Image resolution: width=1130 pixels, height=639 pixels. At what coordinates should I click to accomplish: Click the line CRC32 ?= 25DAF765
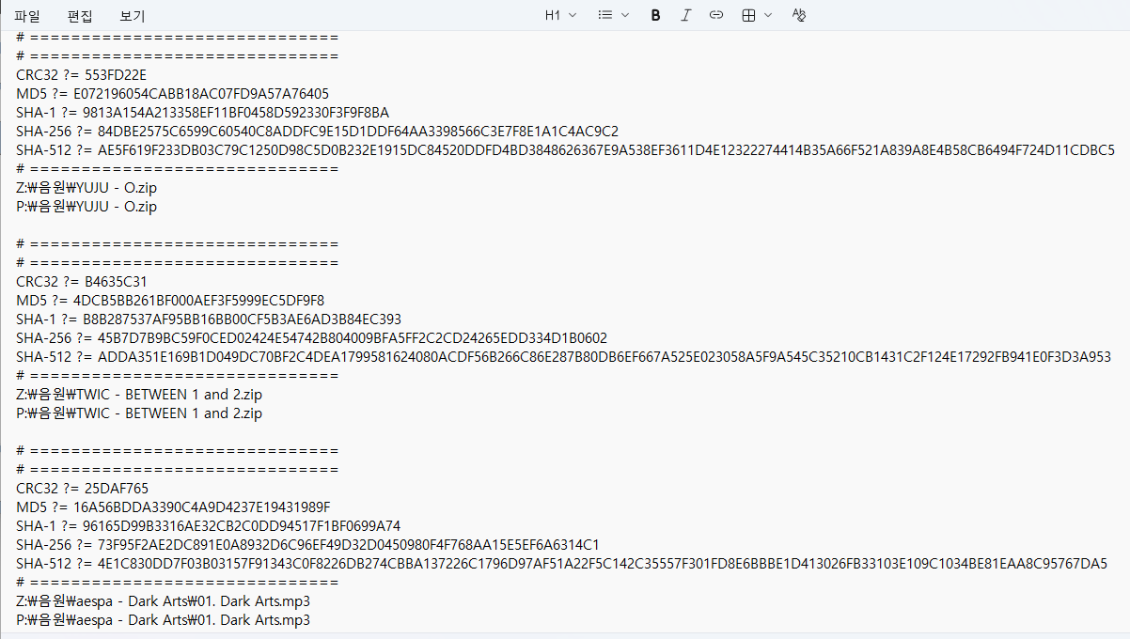(x=83, y=489)
